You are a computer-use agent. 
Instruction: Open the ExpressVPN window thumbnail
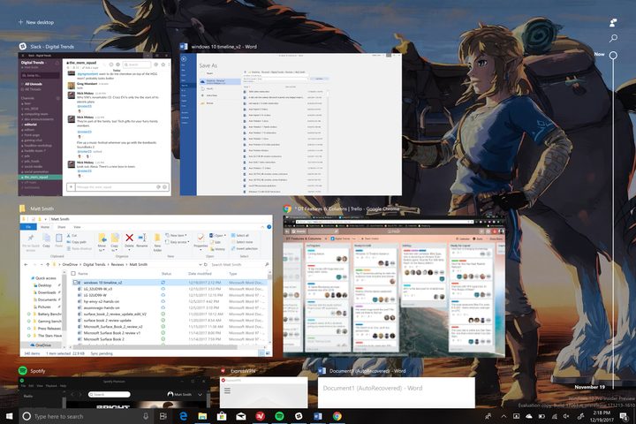pyautogui.click(x=264, y=393)
